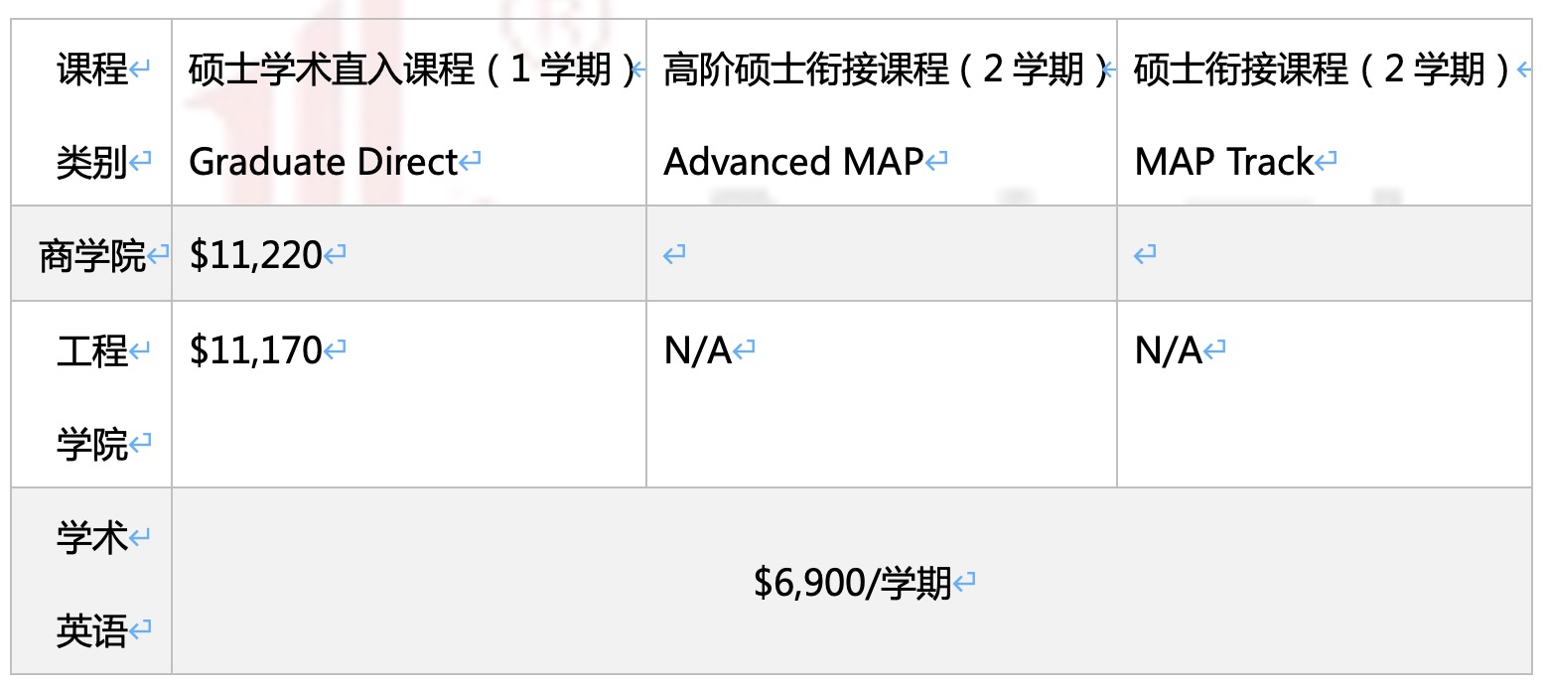Click the empty 商学院 cell under MAP Track
The width and height of the screenshot is (1547, 689).
click(x=1323, y=255)
